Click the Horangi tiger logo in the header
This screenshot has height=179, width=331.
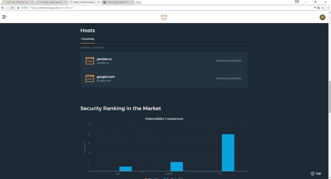pyautogui.click(x=164, y=17)
